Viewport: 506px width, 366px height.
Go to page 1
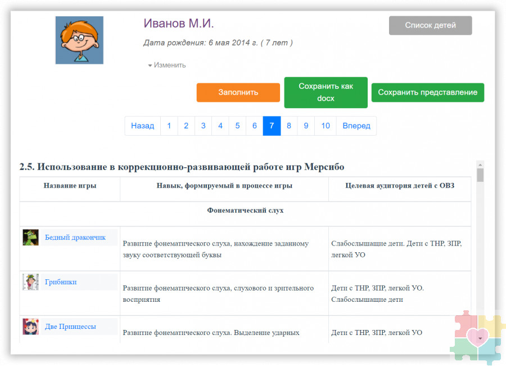(169, 126)
